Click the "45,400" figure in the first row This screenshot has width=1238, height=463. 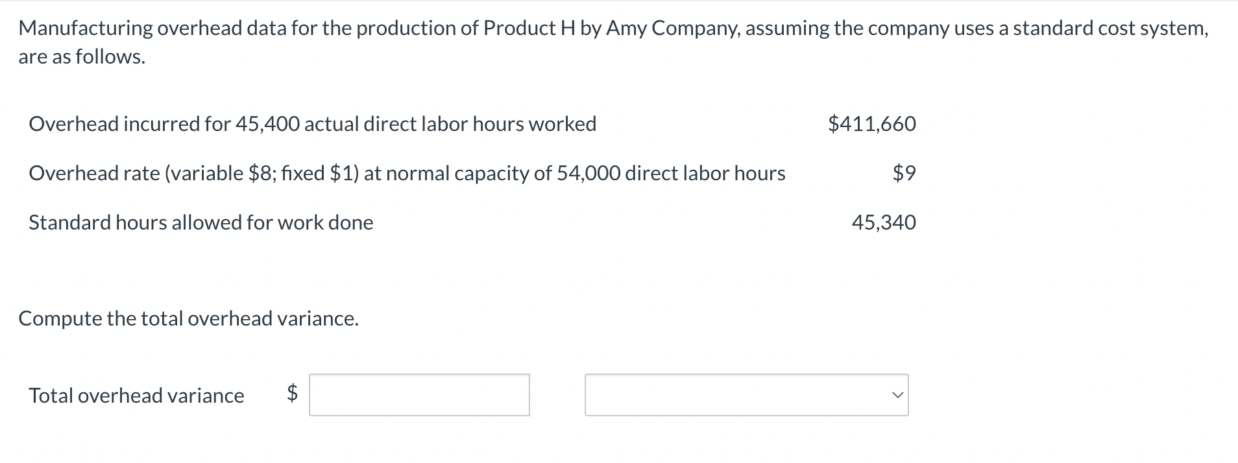[267, 124]
